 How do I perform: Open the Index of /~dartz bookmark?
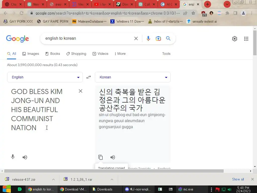(165, 22)
